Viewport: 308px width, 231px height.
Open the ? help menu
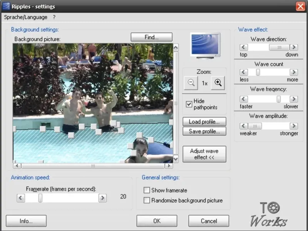tap(54, 17)
